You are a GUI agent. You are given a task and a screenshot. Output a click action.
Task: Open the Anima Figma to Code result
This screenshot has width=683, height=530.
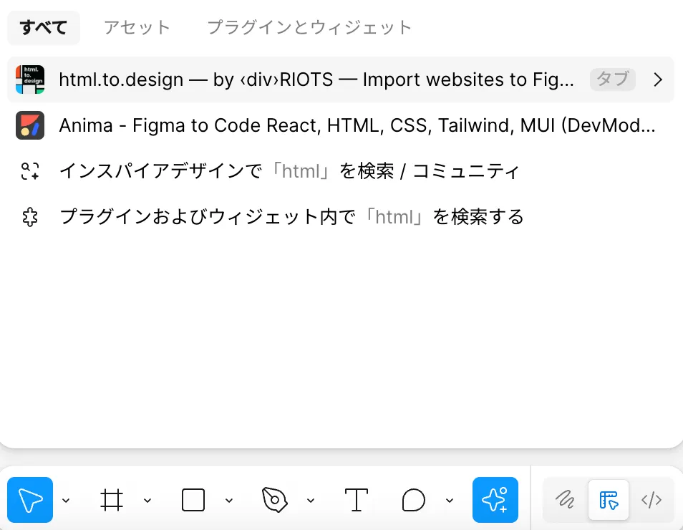(341, 125)
